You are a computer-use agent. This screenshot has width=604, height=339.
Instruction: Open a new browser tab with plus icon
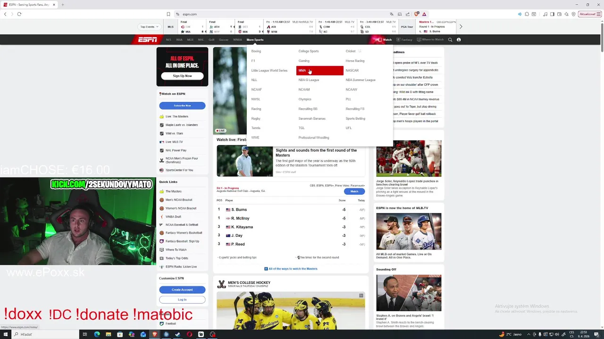(62, 5)
